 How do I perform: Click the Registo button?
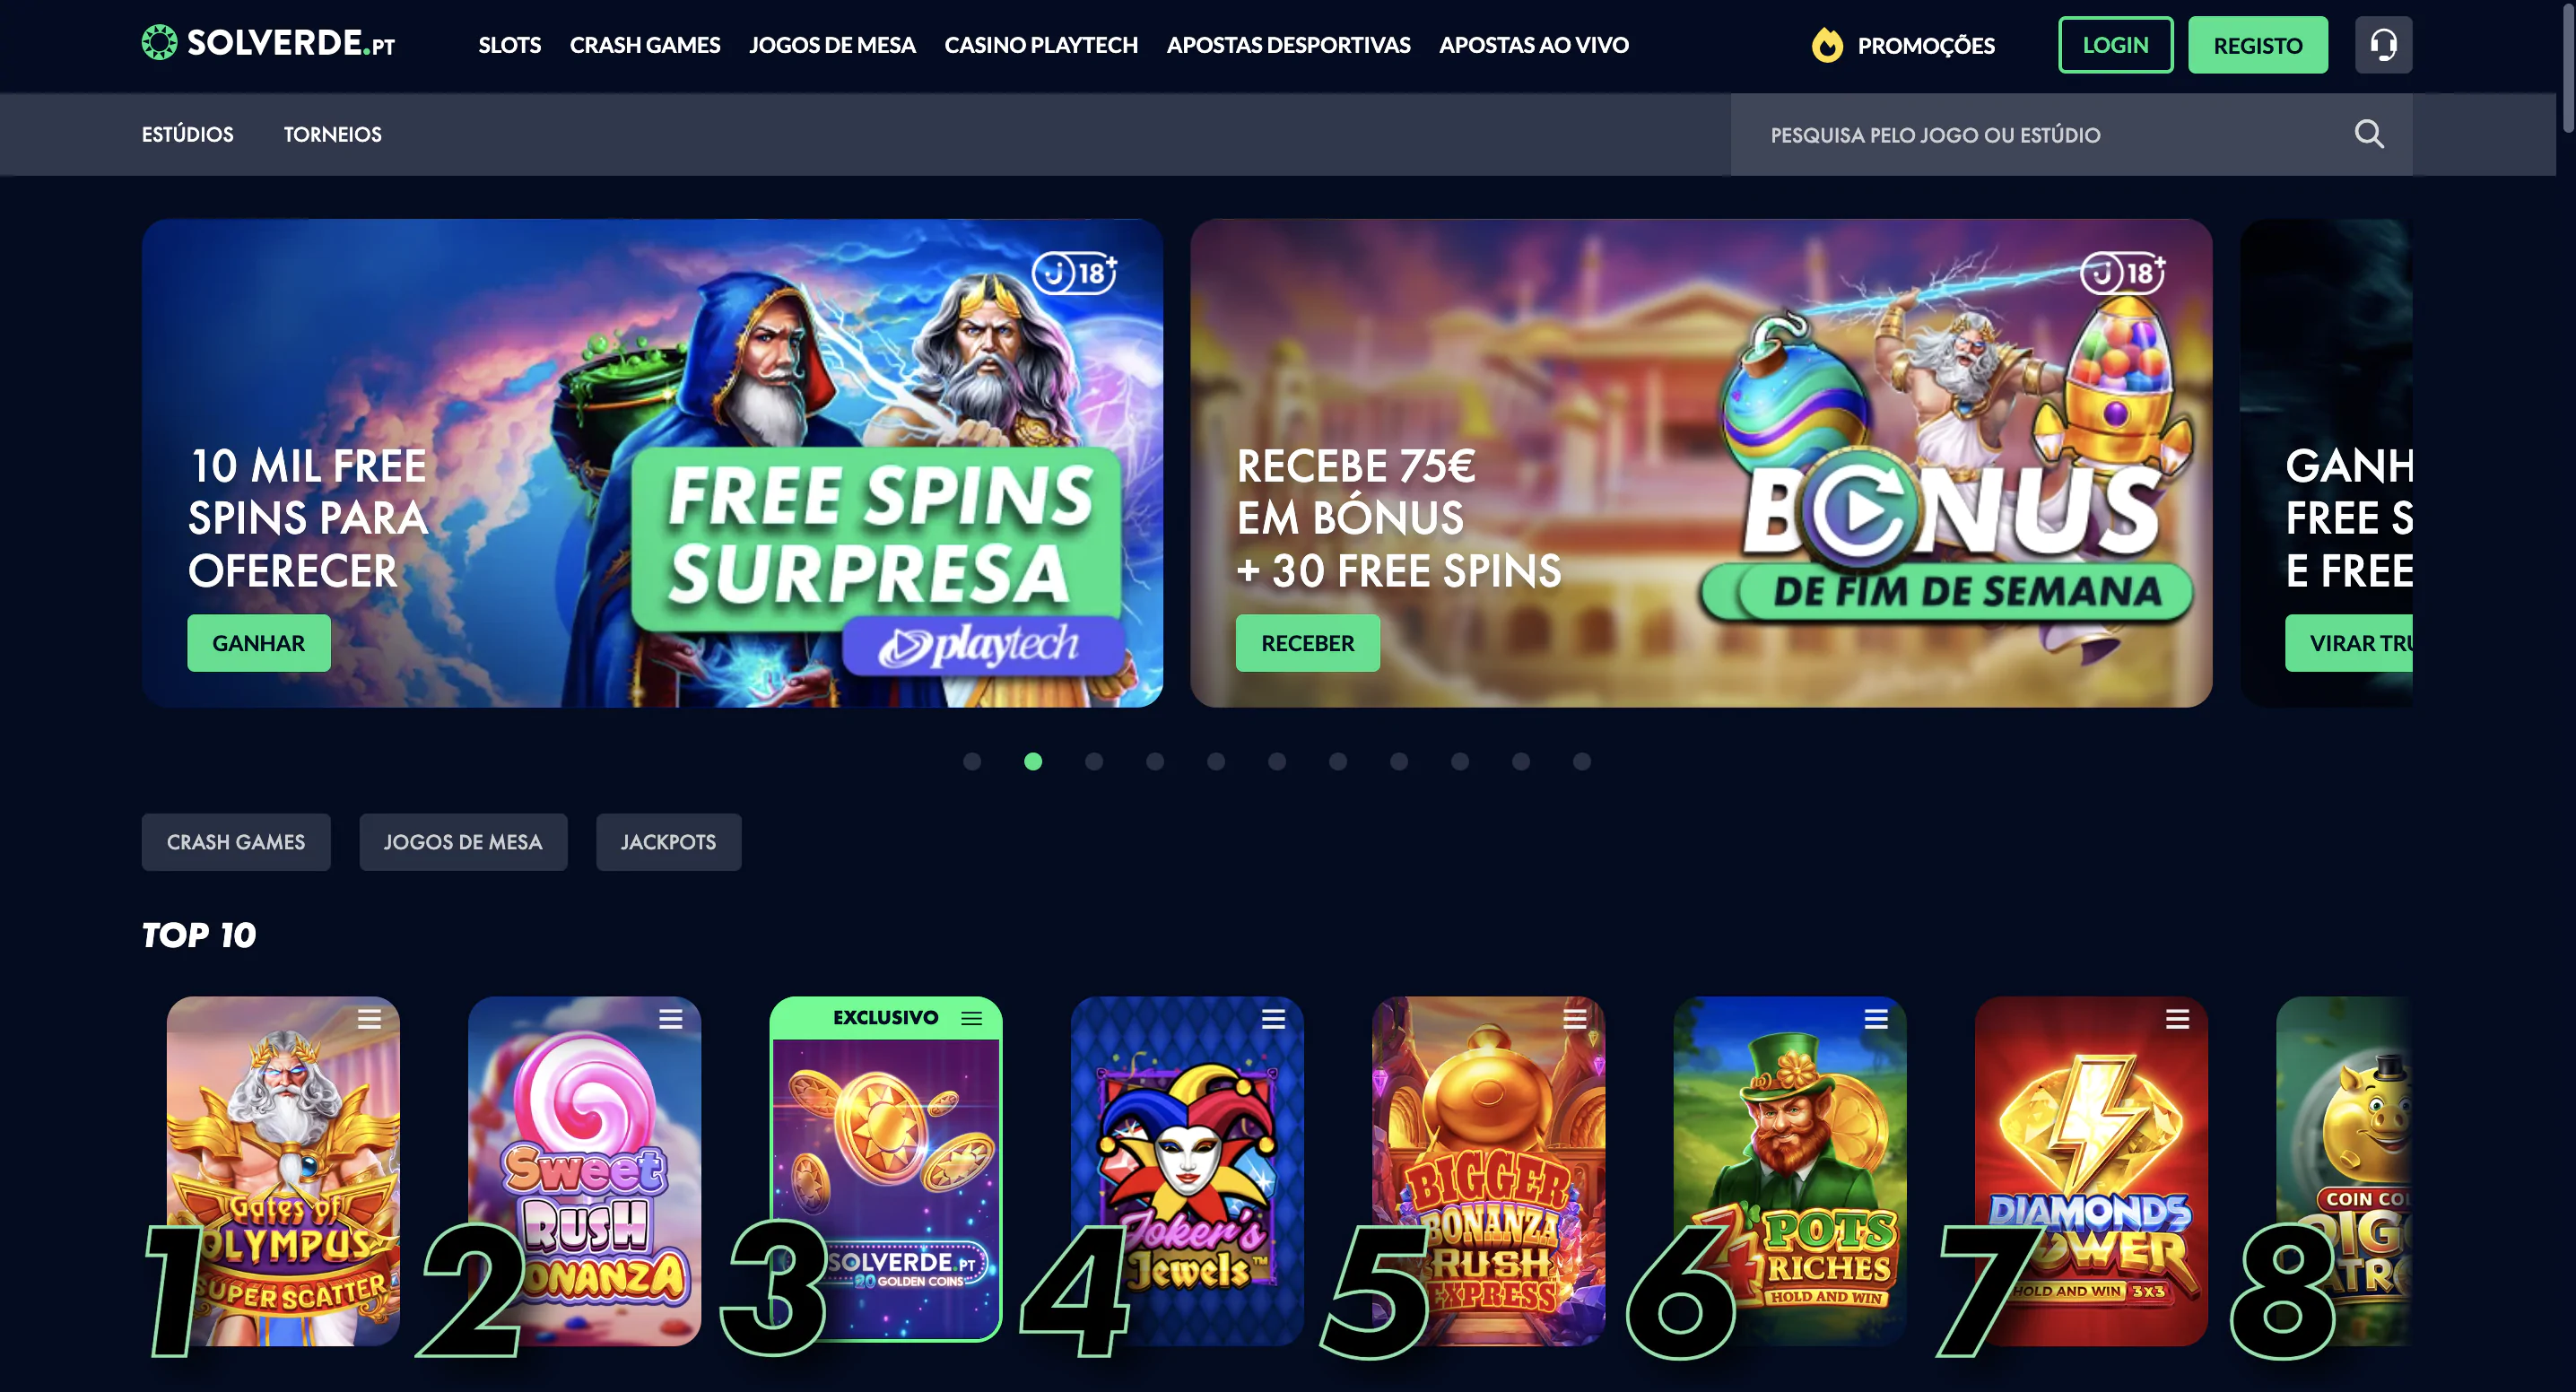2257,45
